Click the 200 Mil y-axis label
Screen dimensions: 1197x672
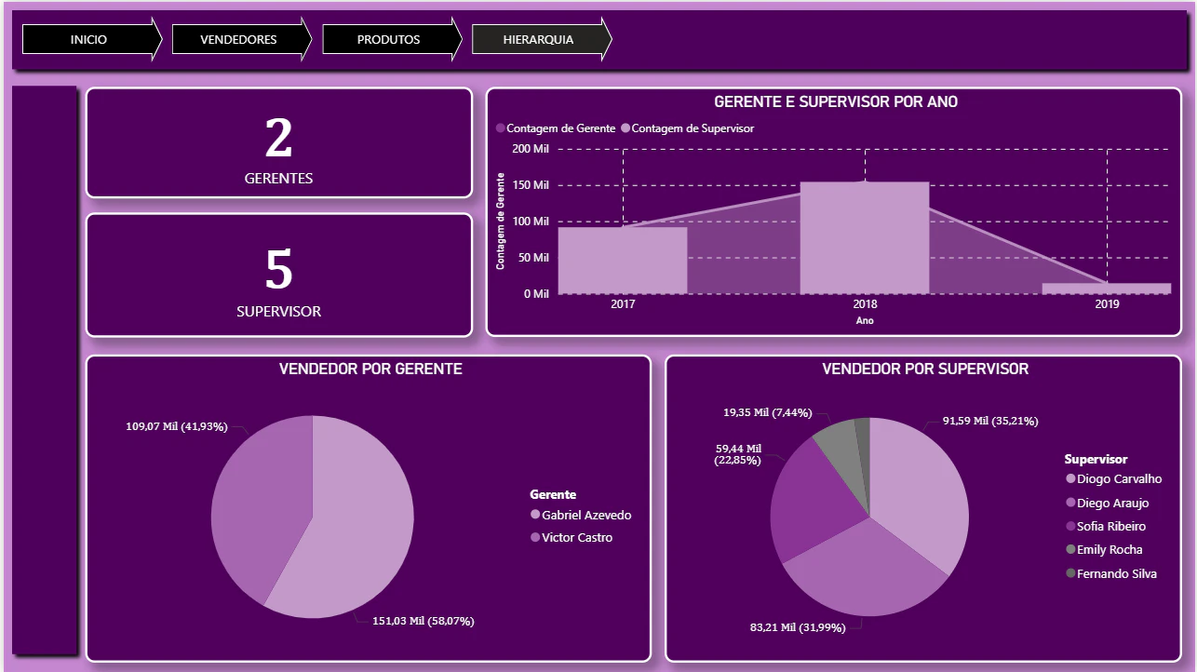pyautogui.click(x=530, y=149)
